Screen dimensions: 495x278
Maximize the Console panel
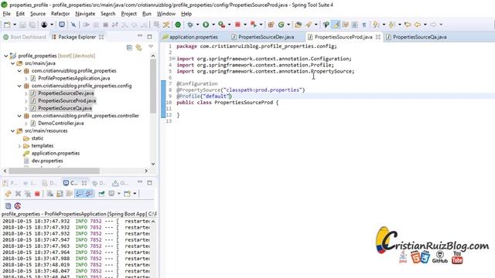[149, 182]
